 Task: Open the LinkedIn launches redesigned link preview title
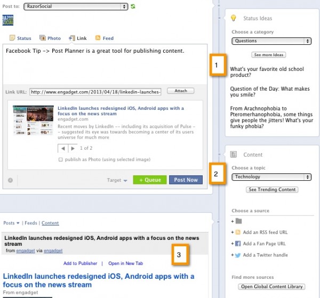coord(121,111)
